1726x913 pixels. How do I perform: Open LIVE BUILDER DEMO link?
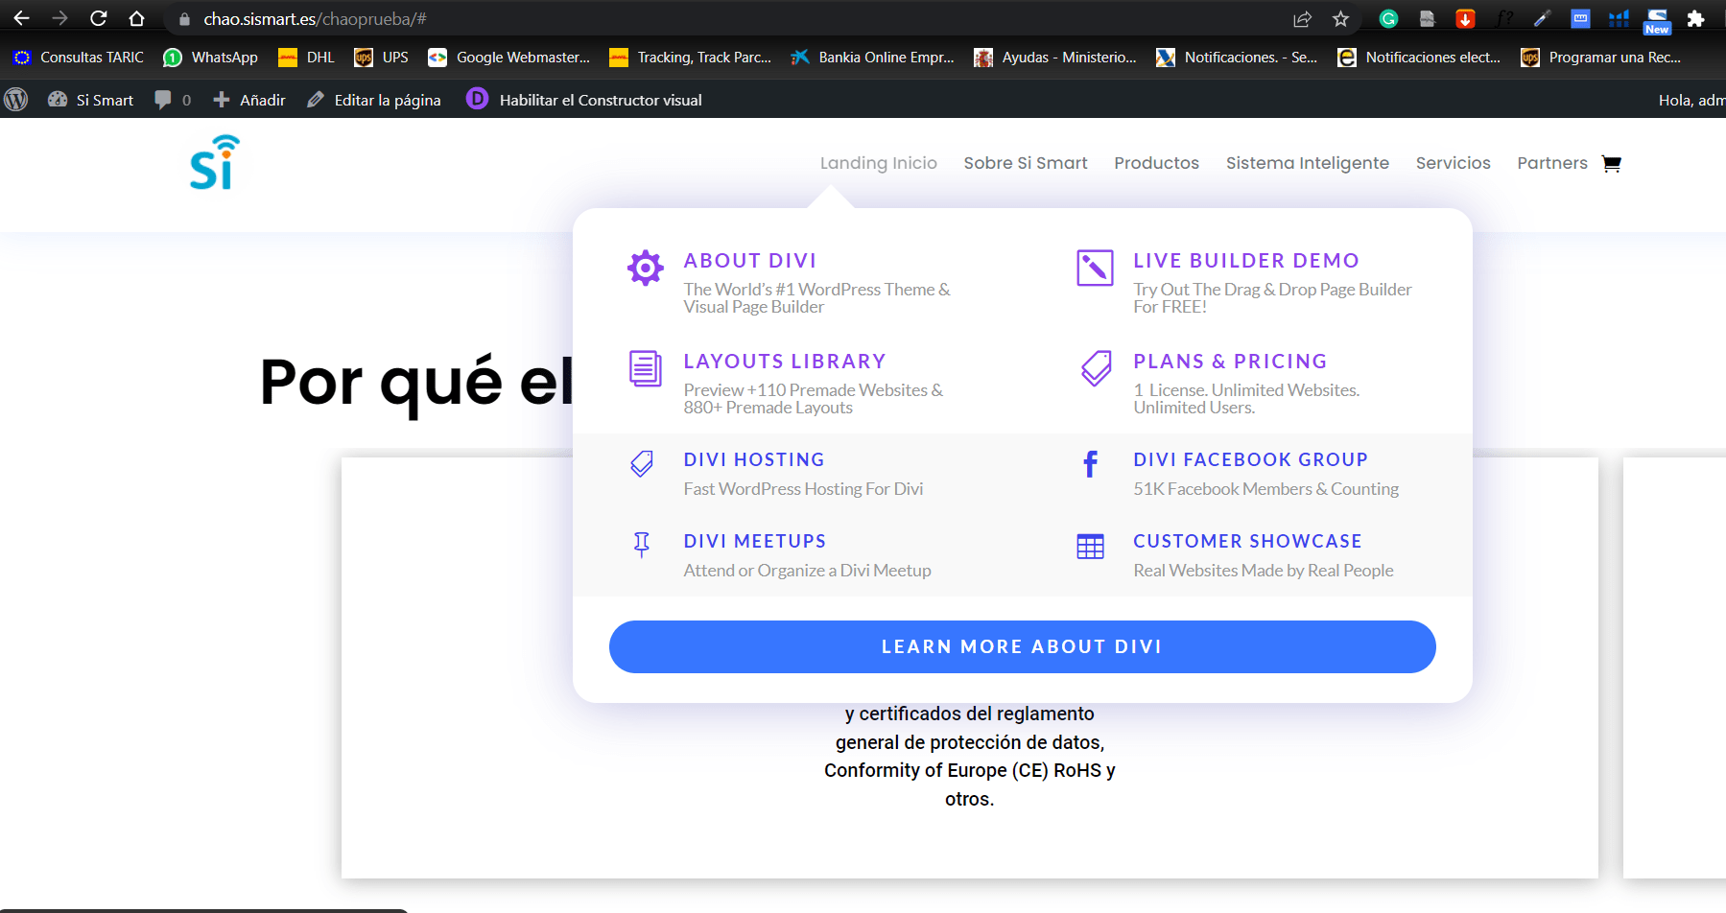1246,261
